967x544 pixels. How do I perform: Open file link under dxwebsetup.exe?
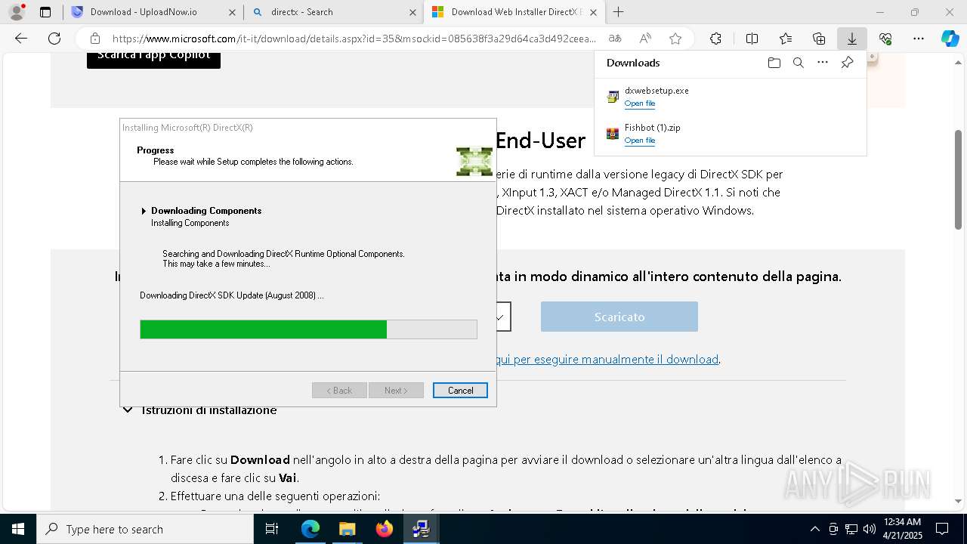[640, 104]
